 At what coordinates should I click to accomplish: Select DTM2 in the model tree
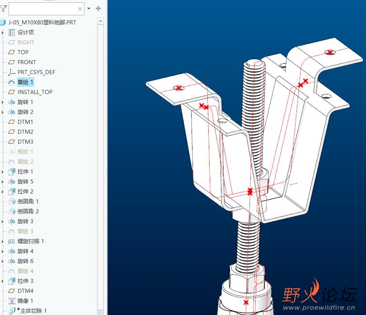coord(25,132)
